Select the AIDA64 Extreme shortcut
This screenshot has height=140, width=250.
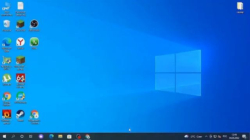point(20,81)
